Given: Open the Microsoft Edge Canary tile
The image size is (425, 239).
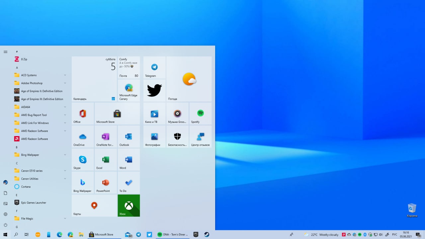Looking at the screenshot, I should 129,90.
